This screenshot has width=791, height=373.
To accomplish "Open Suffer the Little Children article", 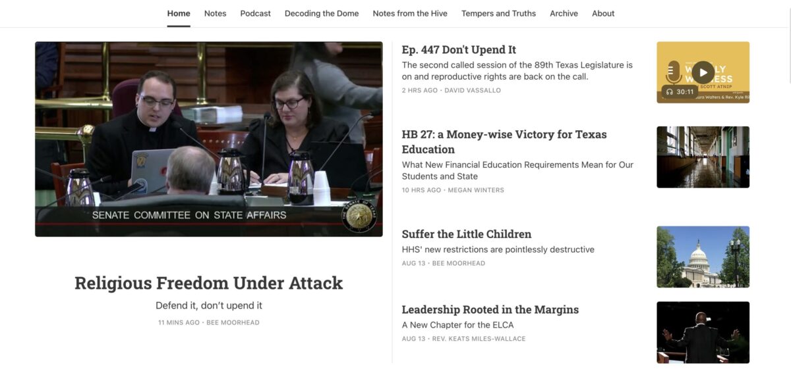I will tap(467, 234).
